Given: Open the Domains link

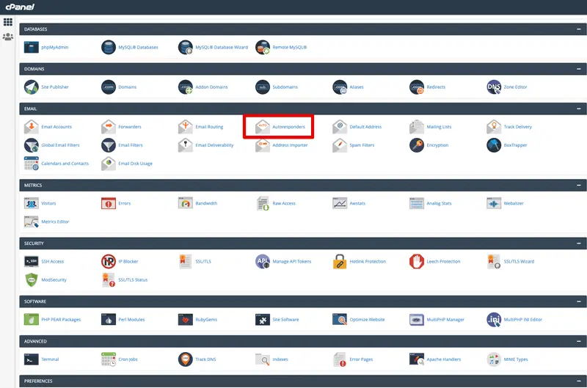Looking at the screenshot, I should [127, 87].
